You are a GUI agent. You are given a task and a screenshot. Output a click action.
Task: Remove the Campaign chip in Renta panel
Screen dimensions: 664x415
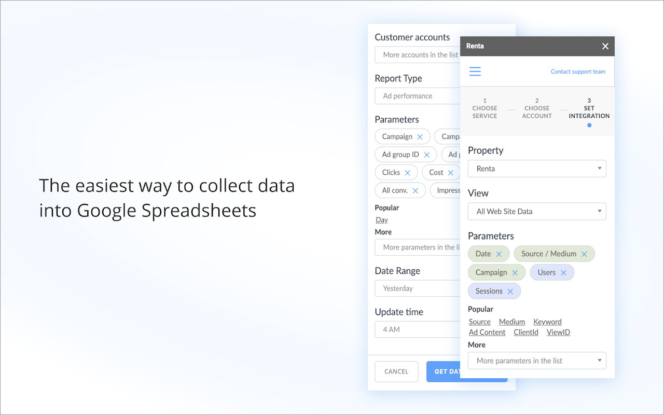pyautogui.click(x=515, y=272)
